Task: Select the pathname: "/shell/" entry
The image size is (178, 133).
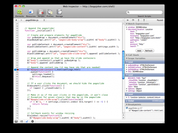Action: click(x=139, y=40)
